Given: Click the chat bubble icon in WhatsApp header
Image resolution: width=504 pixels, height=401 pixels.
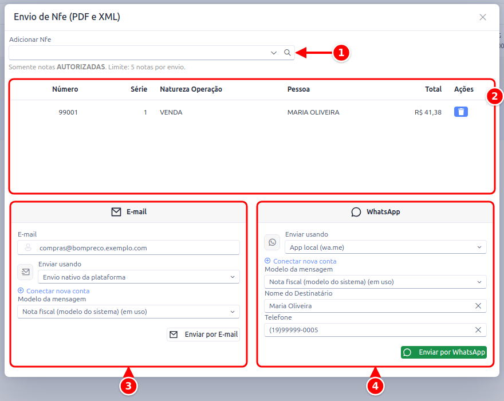Looking at the screenshot, I should click(356, 212).
